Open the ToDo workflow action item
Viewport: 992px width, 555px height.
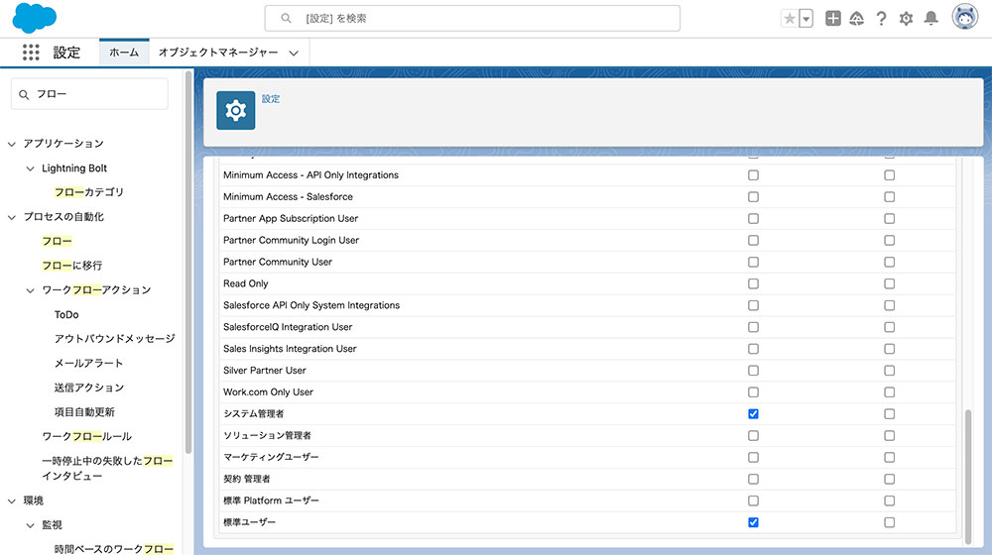[x=66, y=314]
